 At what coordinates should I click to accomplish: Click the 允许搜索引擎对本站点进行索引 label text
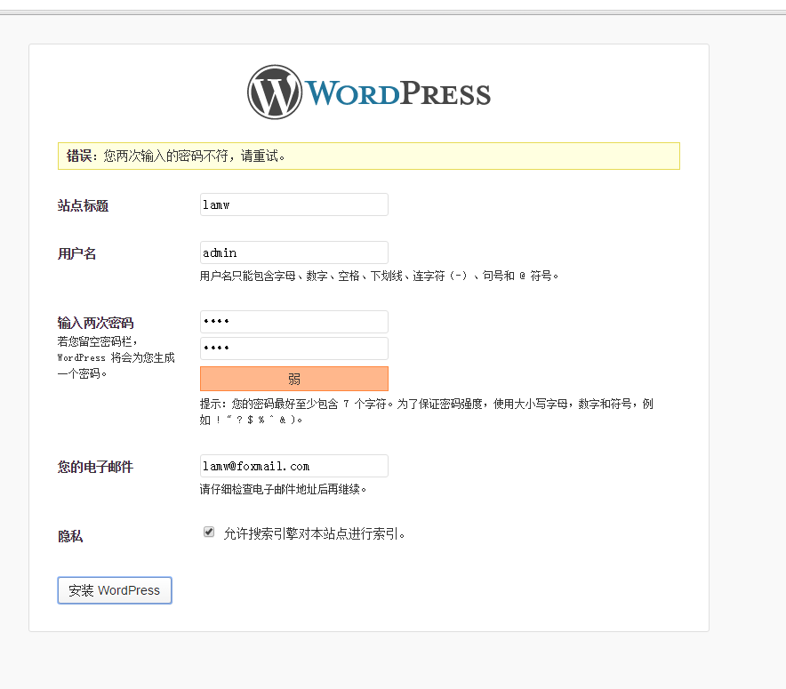pyautogui.click(x=314, y=533)
